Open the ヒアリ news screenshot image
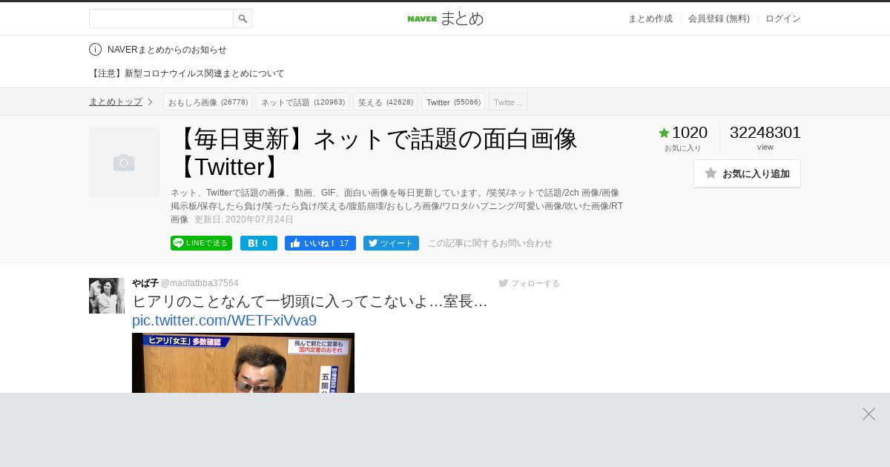The image size is (890, 467). 243,363
